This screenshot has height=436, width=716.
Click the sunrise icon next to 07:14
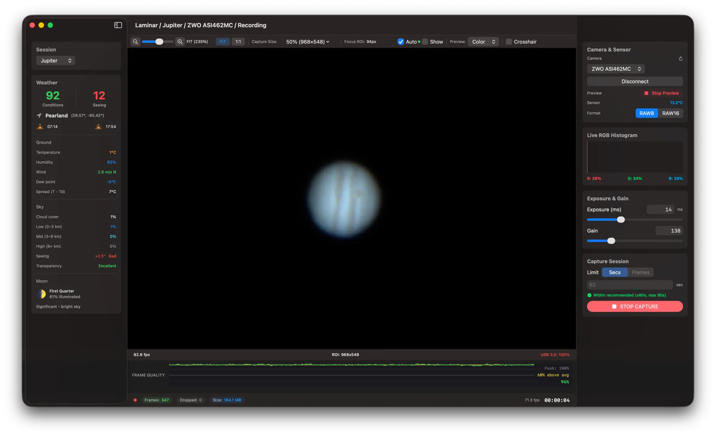click(x=40, y=126)
